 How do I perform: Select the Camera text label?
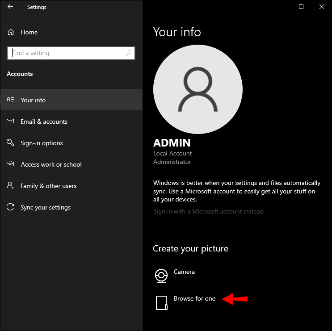[x=184, y=272]
